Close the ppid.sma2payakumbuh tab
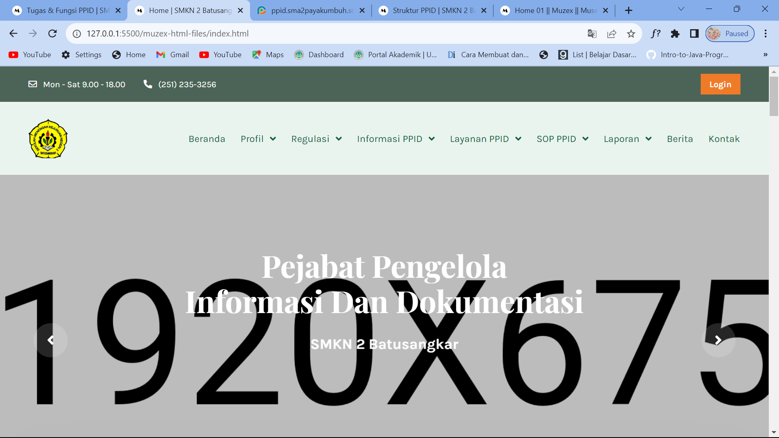This screenshot has height=438, width=779. (x=362, y=11)
